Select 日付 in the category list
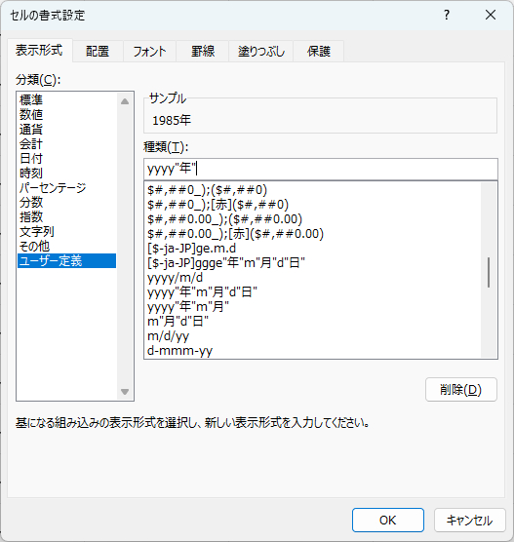514x542 pixels. pos(66,158)
